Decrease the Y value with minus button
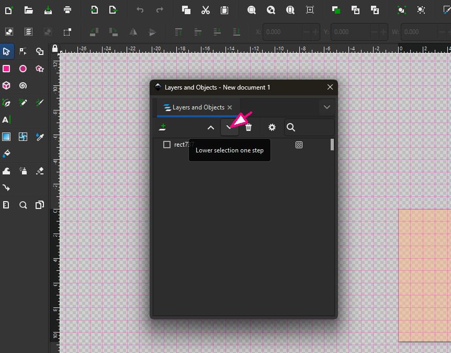The height and width of the screenshot is (353, 451). click(x=375, y=31)
